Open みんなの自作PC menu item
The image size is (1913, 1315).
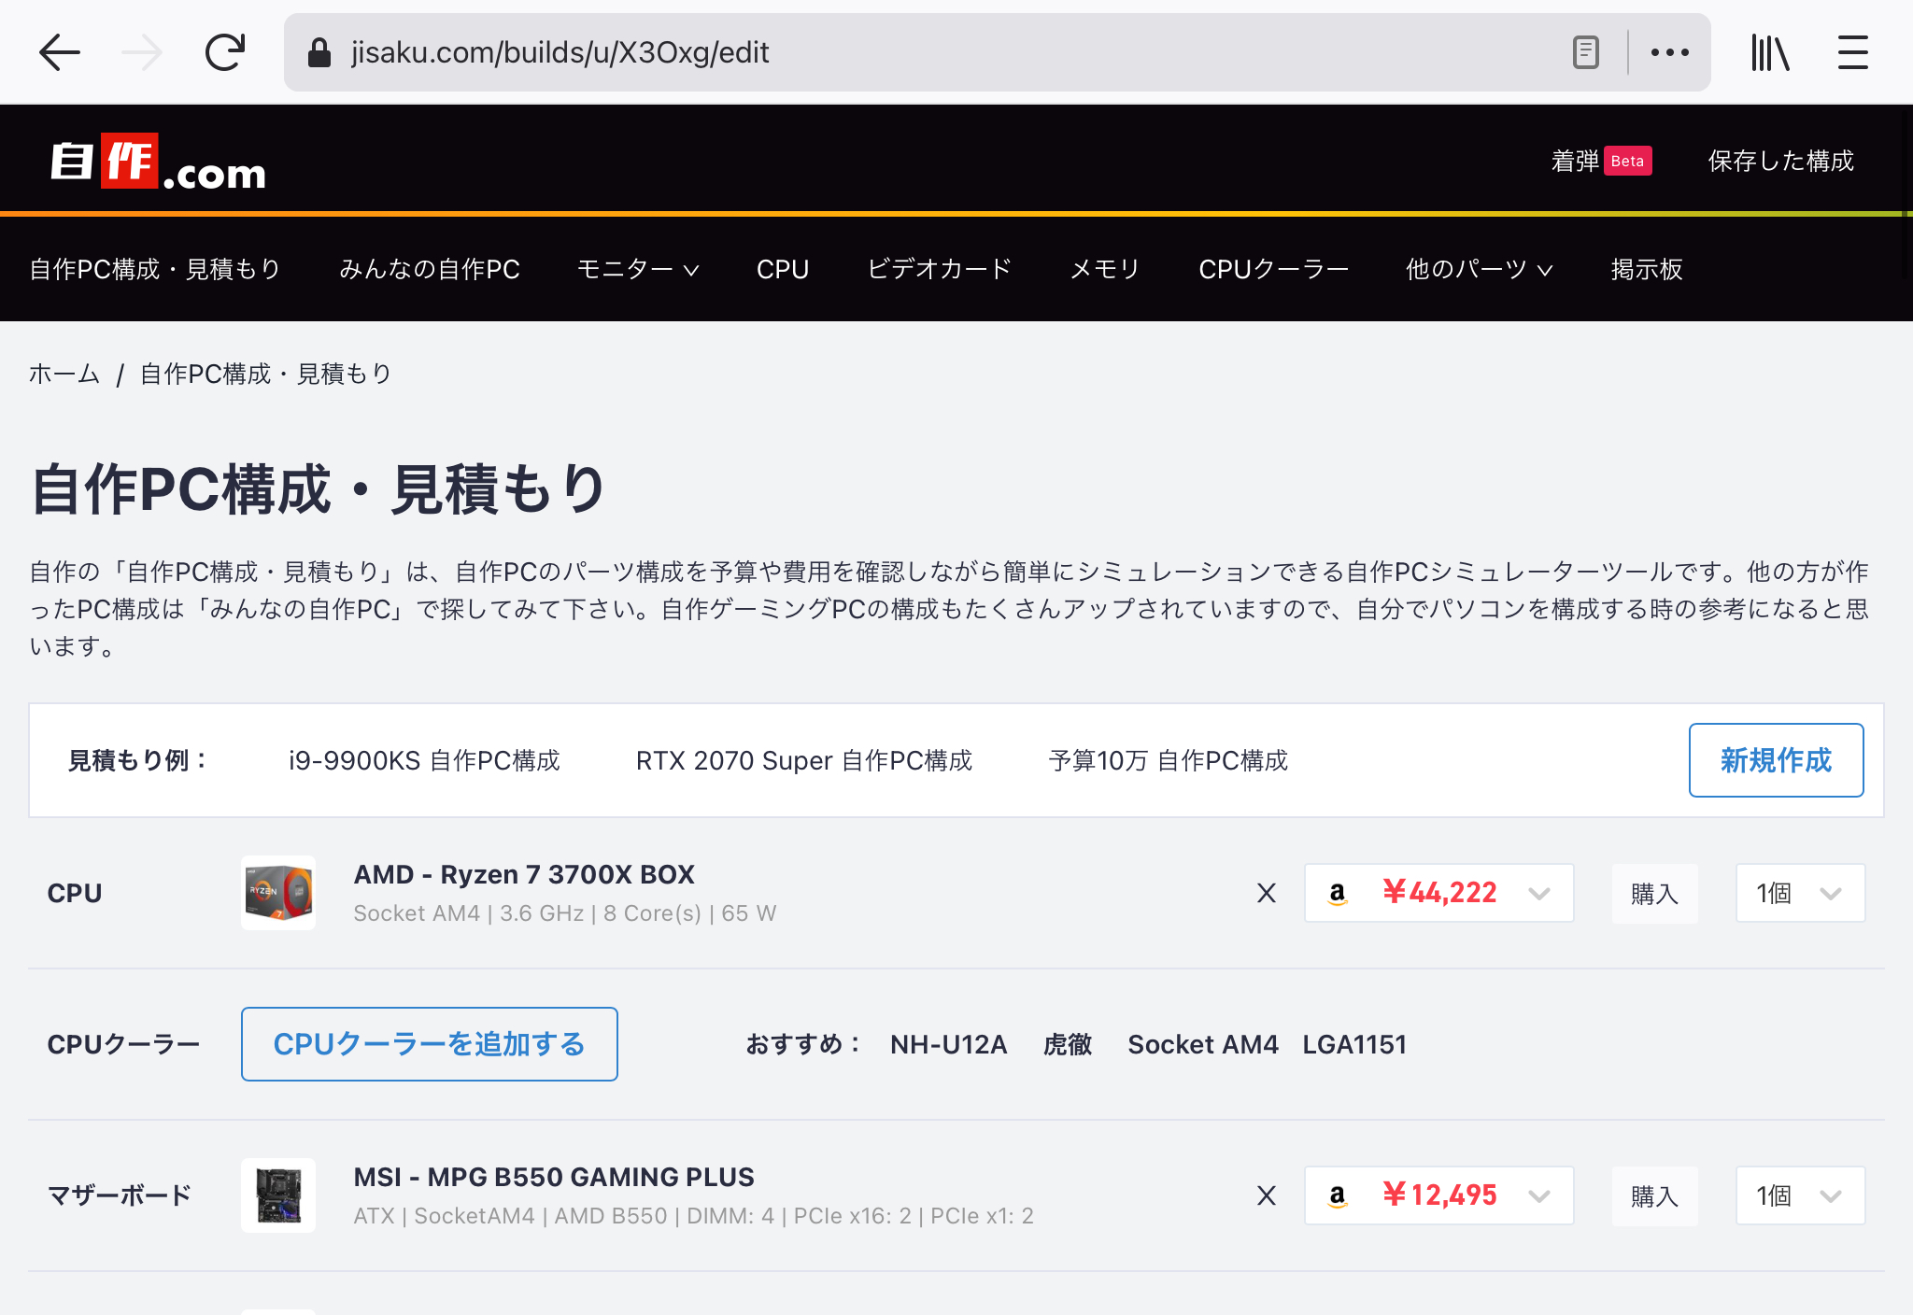point(430,269)
